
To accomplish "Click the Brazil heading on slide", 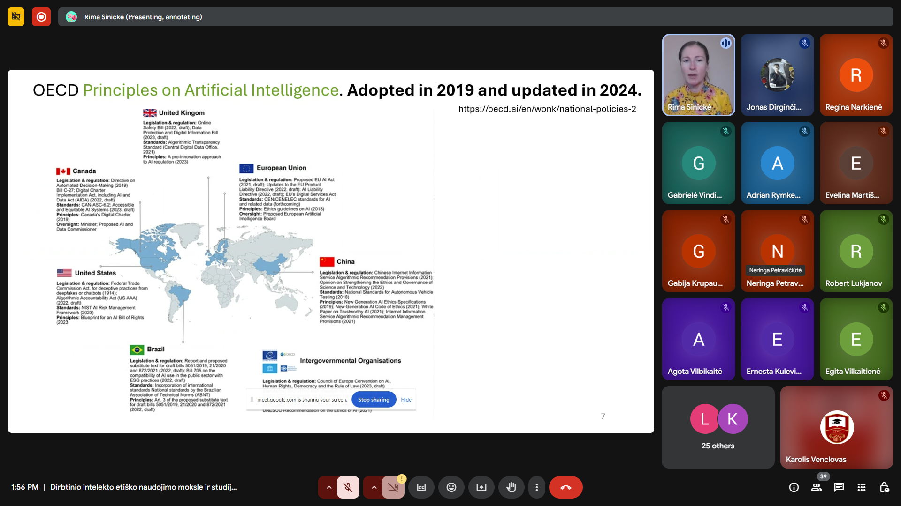I will point(156,349).
